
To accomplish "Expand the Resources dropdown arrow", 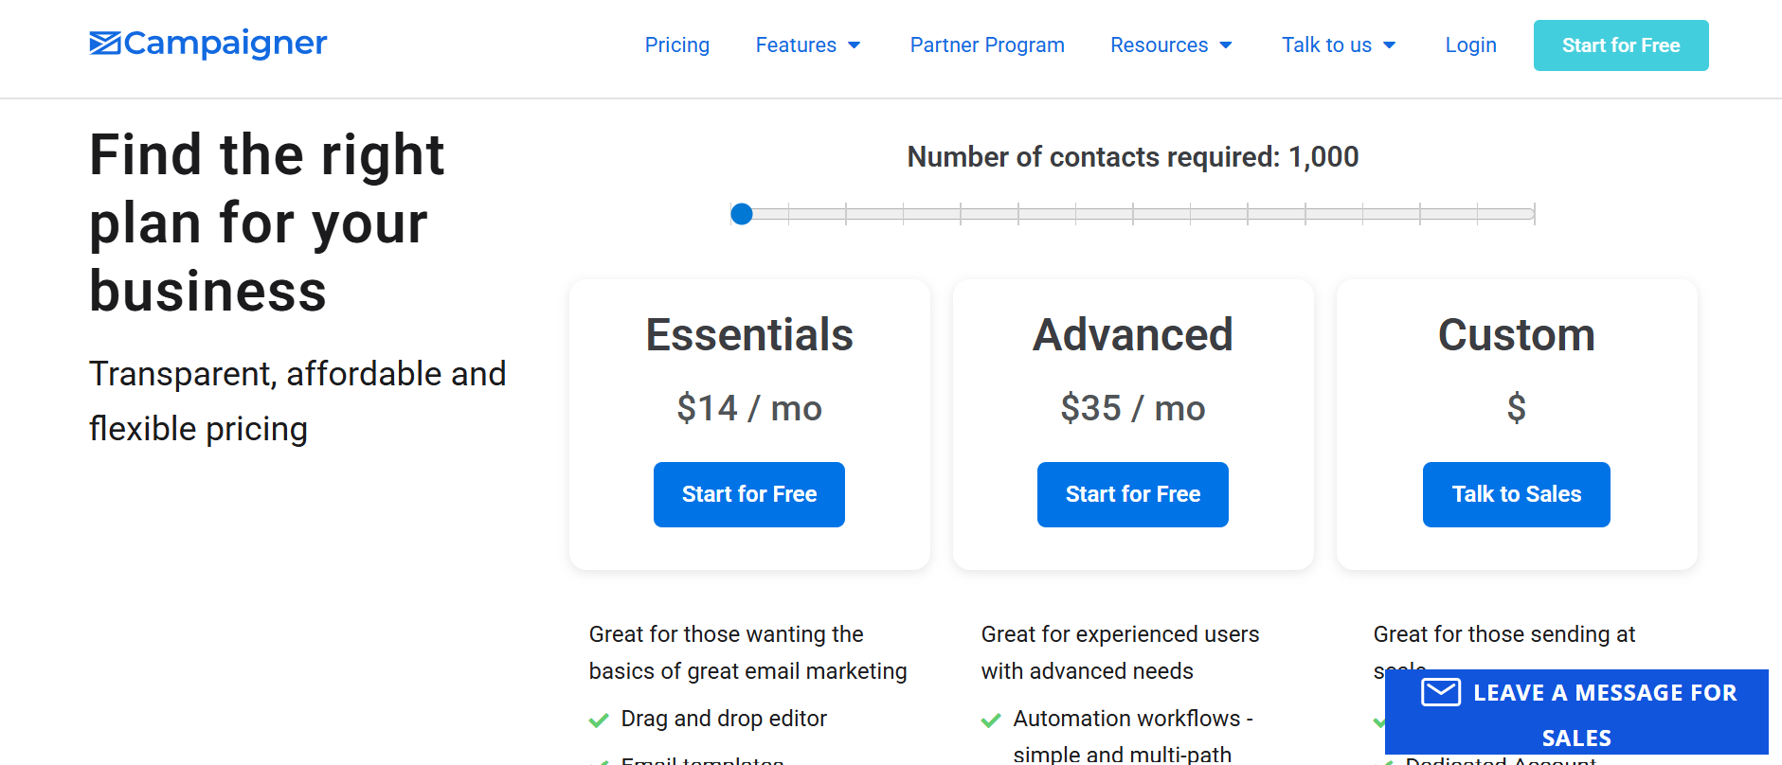I will point(1226,45).
